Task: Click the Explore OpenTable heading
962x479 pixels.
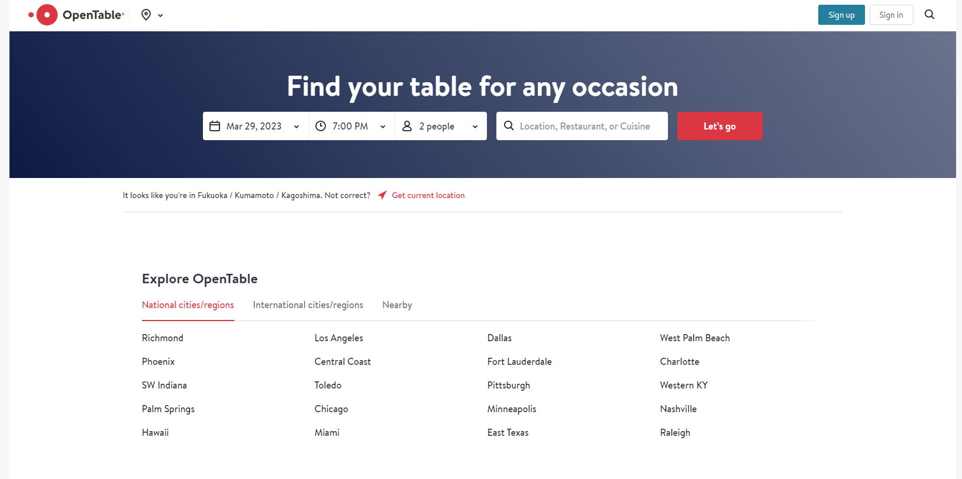Action: [200, 279]
